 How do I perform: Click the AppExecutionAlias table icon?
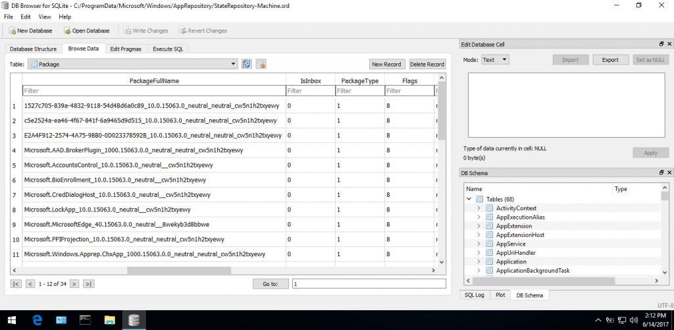click(489, 217)
